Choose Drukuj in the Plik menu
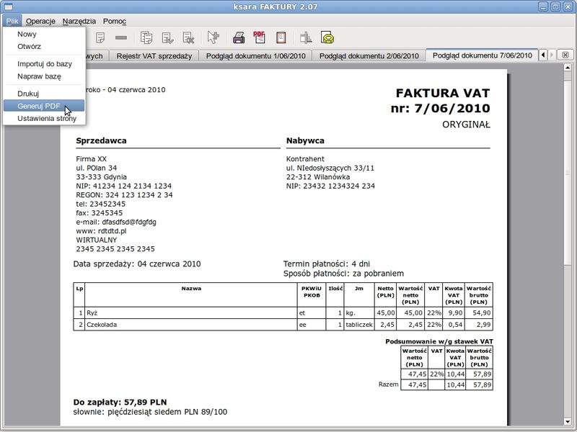 coord(28,94)
